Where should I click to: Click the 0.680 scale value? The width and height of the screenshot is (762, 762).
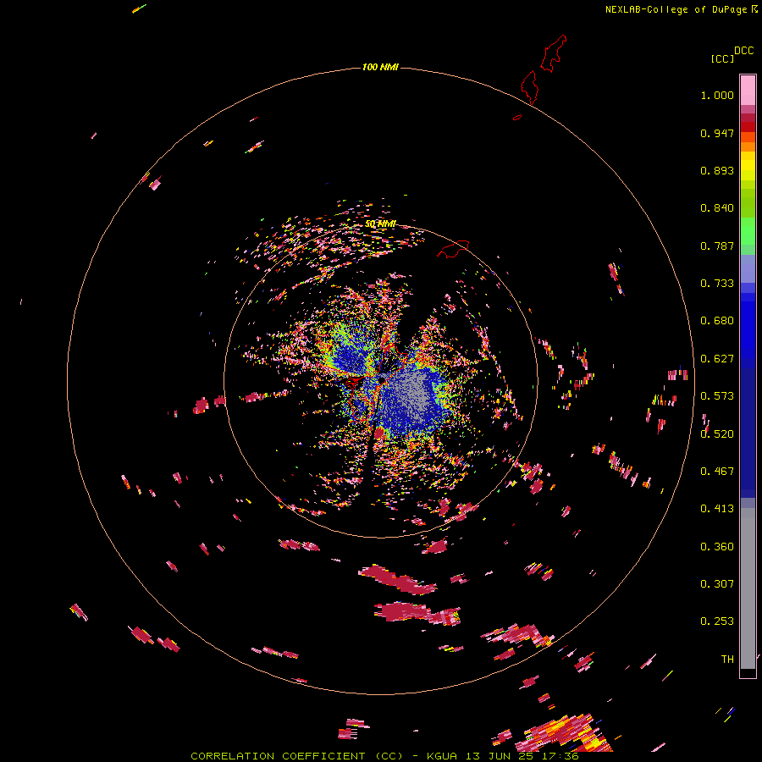717,321
